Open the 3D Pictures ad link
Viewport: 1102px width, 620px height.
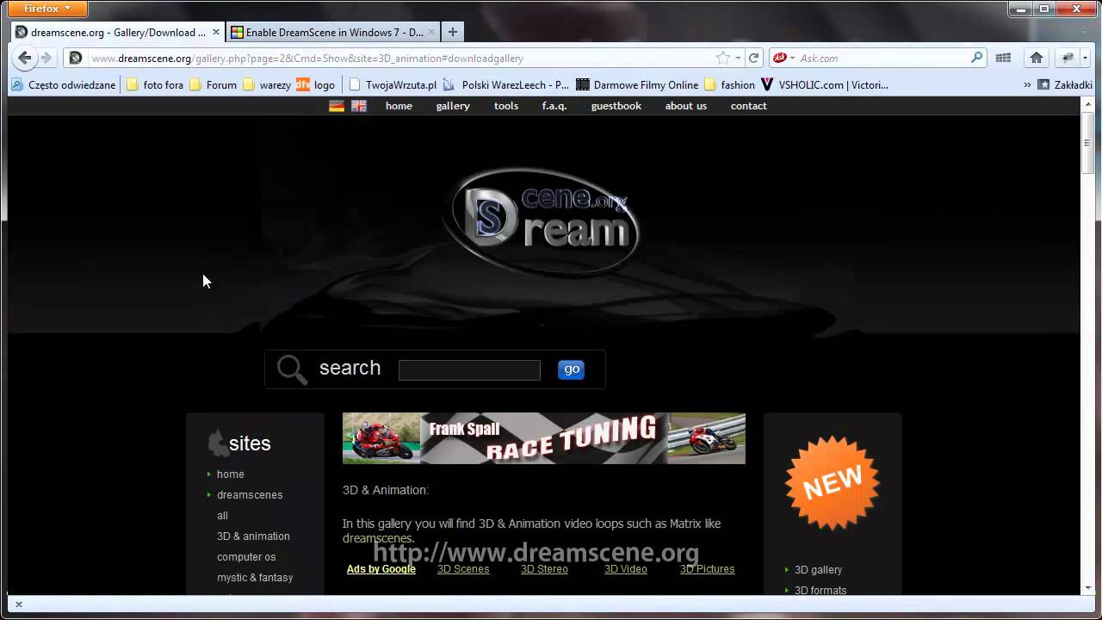click(708, 569)
